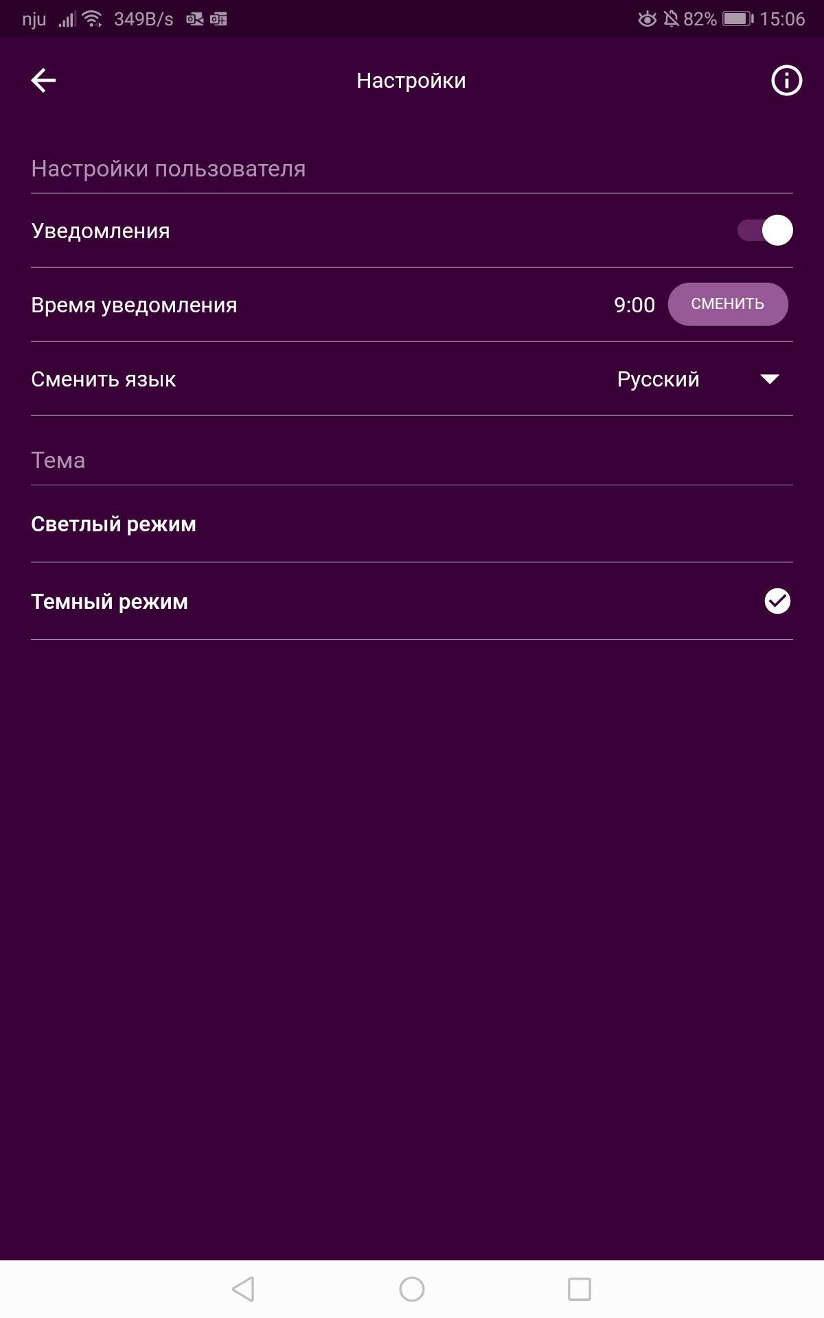The height and width of the screenshot is (1318, 824).
Task: Click the СМЕНИТЬ button
Action: [728, 304]
